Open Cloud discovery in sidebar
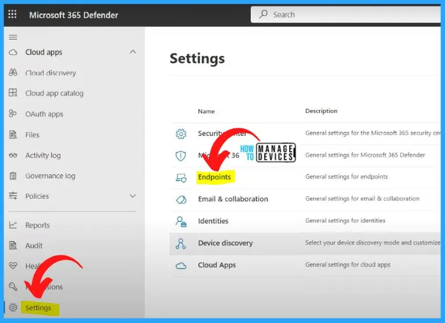Viewport: 445px width, 323px height. pos(51,73)
